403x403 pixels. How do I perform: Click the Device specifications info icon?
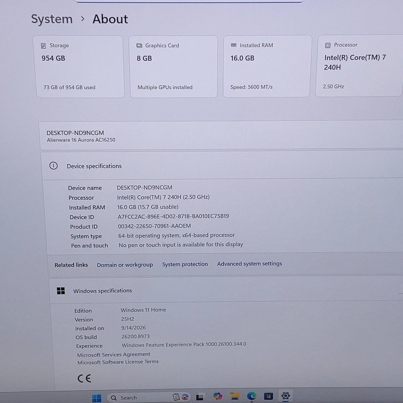(x=53, y=166)
